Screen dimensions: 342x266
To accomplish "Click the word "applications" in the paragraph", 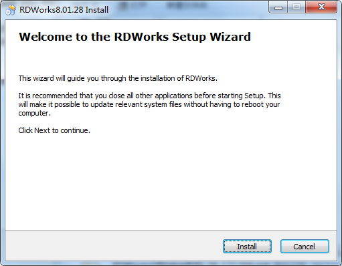I will (x=173, y=96).
